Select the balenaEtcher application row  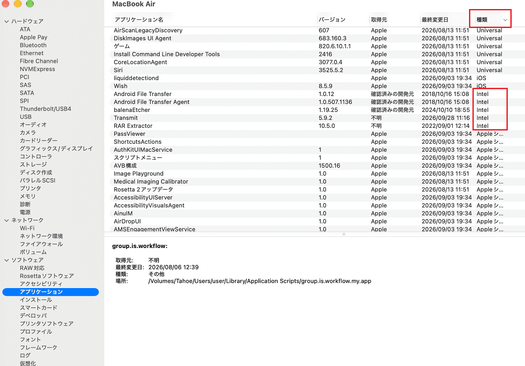(x=314, y=110)
